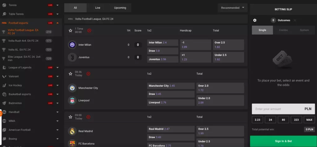This screenshot has height=147, width=317.
Task: Switch to the All events tab
Action: click(x=76, y=8)
